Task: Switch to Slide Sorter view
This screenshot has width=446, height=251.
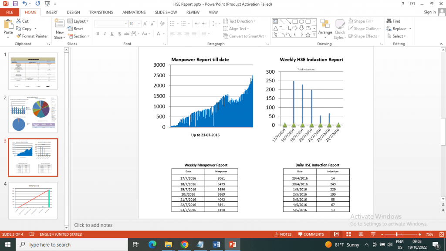Action: [x=348, y=234]
